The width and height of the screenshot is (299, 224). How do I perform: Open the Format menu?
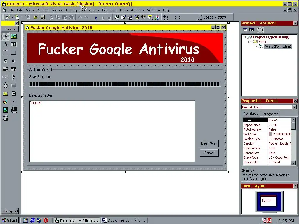tap(57, 10)
